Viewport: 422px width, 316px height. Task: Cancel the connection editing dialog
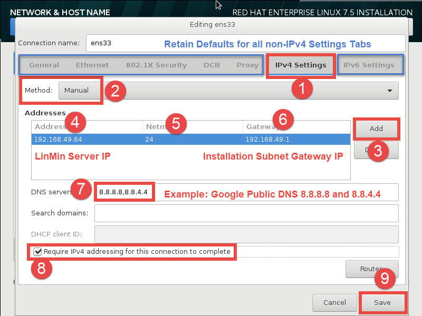click(x=334, y=303)
